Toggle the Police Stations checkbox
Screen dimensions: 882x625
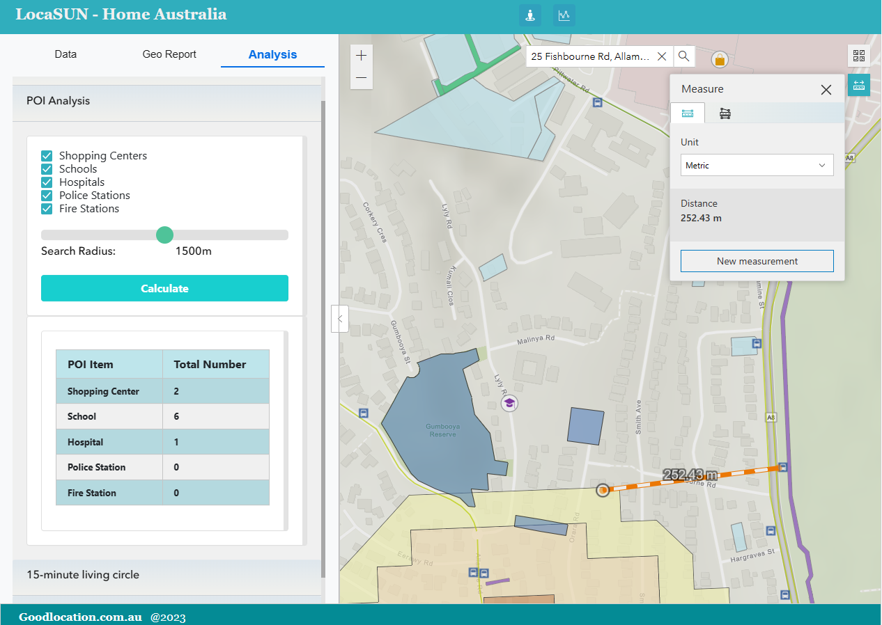click(47, 196)
